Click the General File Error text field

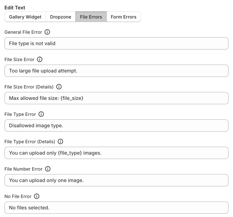pos(116,43)
